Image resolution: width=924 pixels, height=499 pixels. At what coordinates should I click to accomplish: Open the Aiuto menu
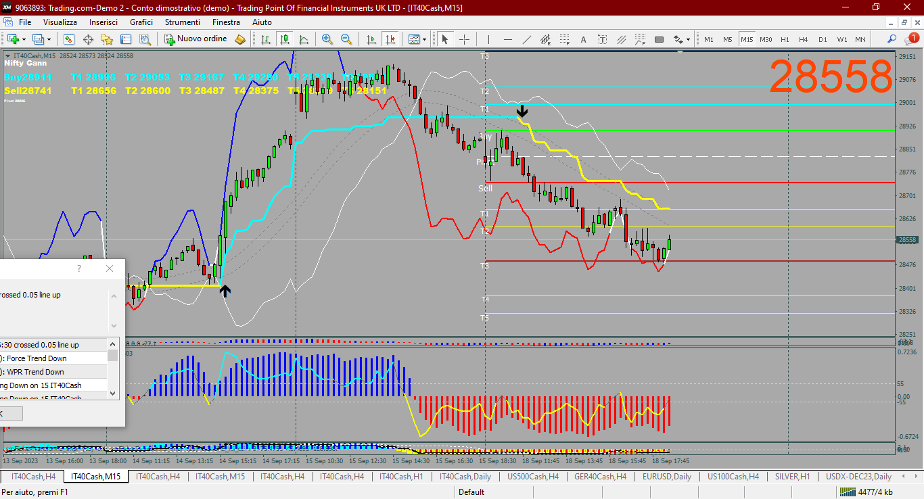click(x=262, y=22)
